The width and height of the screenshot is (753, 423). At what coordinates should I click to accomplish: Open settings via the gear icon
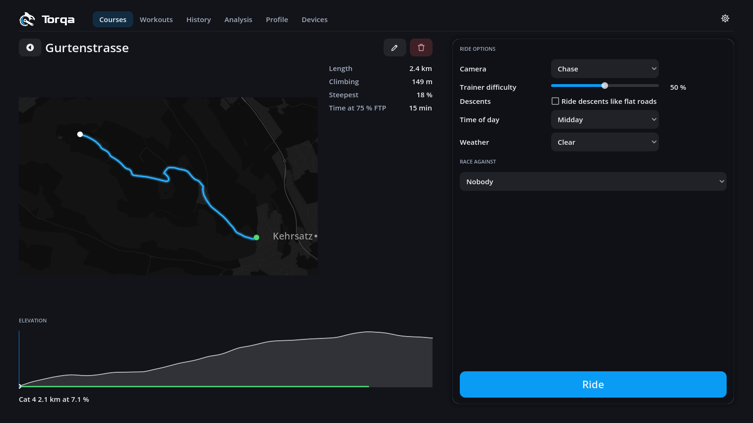725,18
